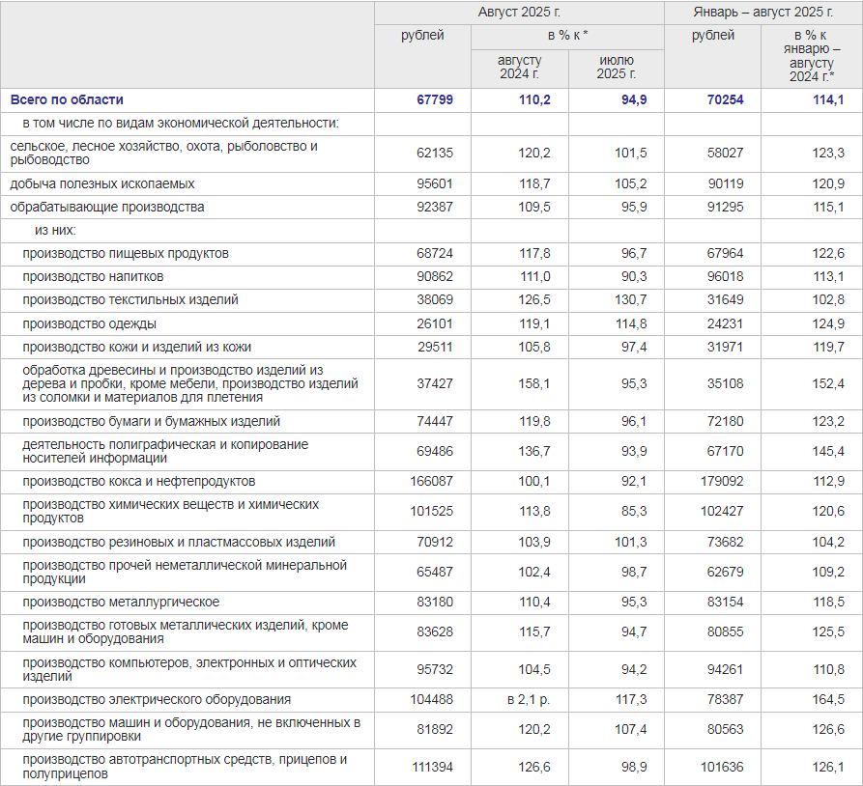Screen dimensions: 863x786
Task: Select the 'Август 2025 г.' column header
Action: (519, 13)
